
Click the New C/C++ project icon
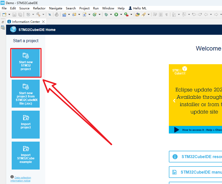coord(64,14)
